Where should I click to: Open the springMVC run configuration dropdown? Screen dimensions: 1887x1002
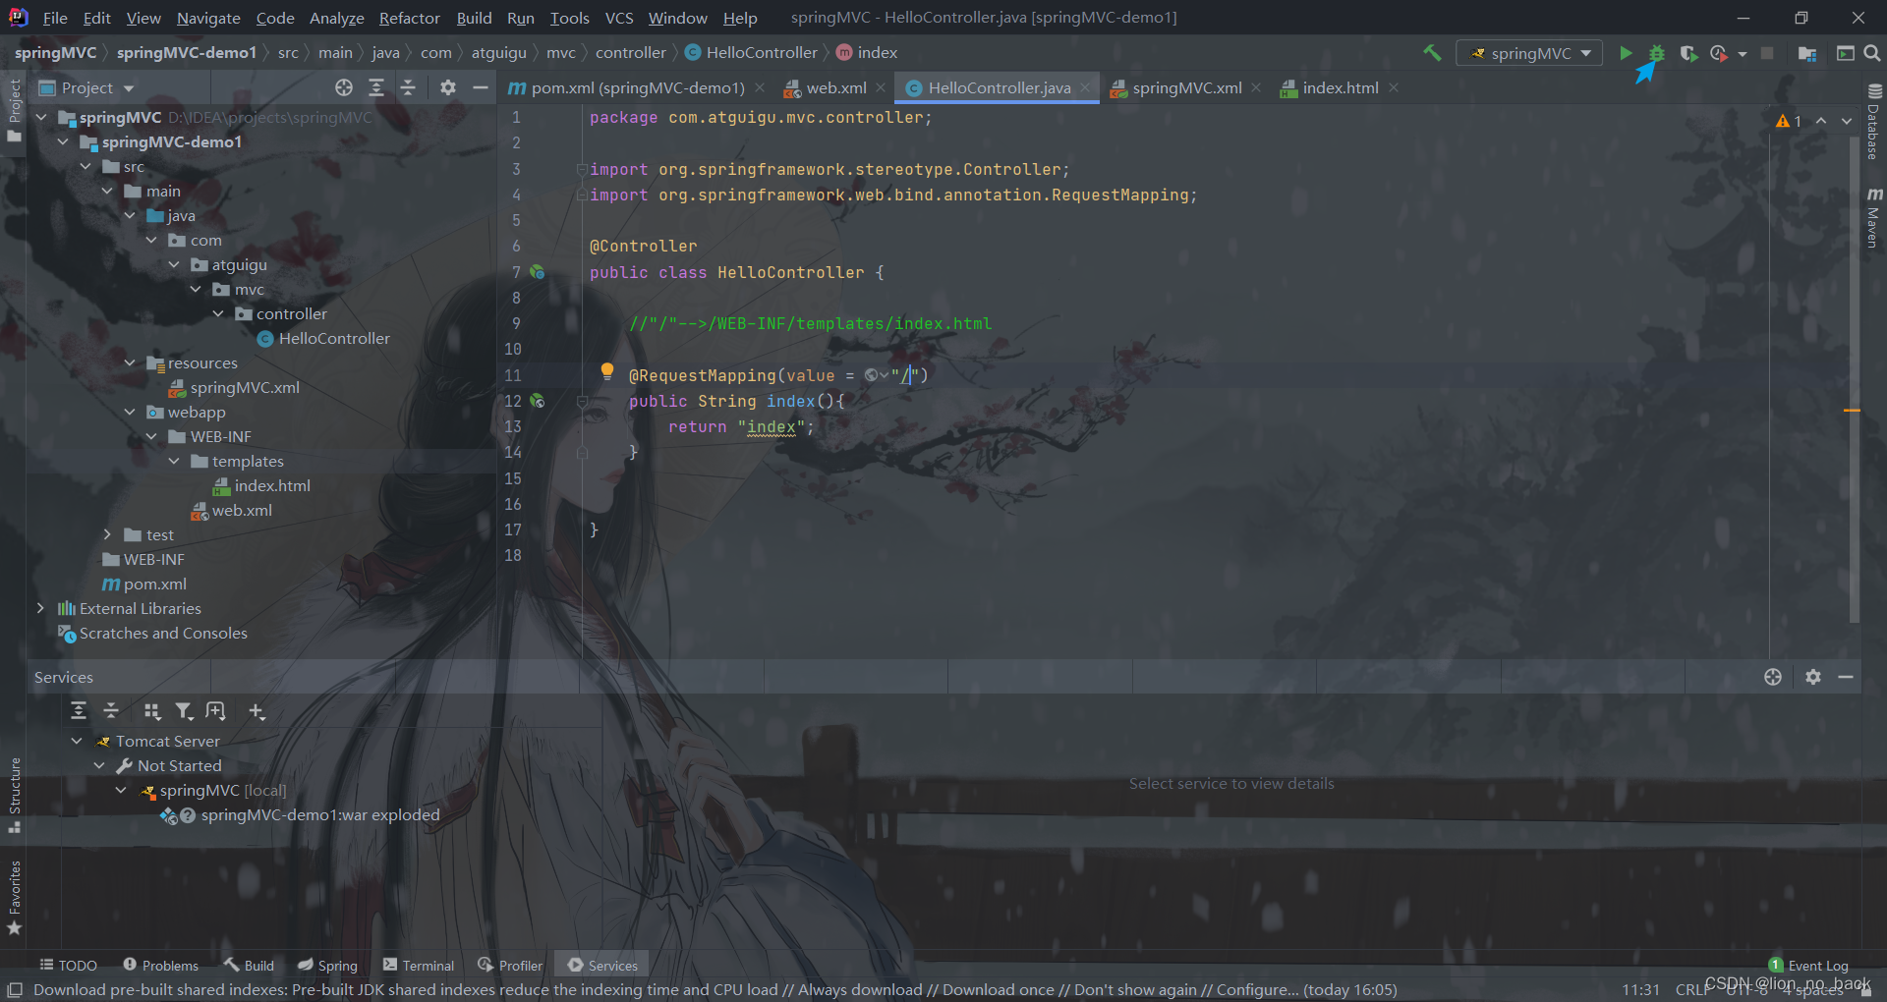pos(1529,53)
